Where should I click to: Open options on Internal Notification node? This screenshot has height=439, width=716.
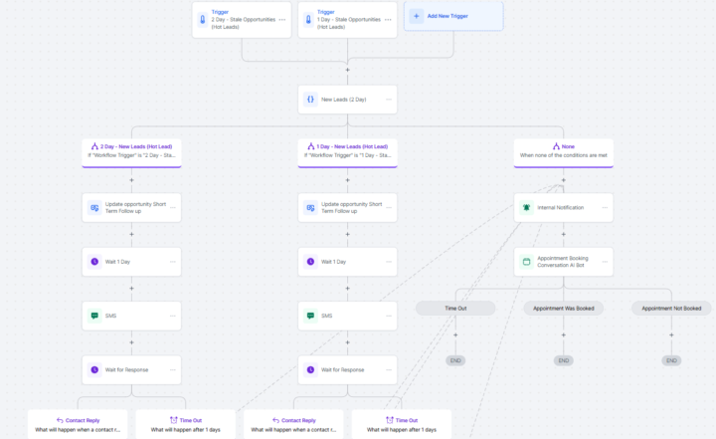click(605, 208)
